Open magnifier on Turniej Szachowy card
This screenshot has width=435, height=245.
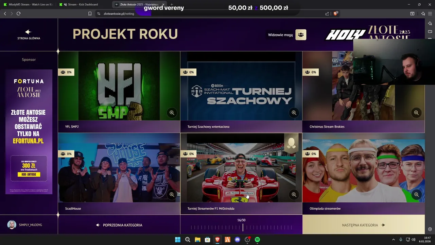(294, 113)
